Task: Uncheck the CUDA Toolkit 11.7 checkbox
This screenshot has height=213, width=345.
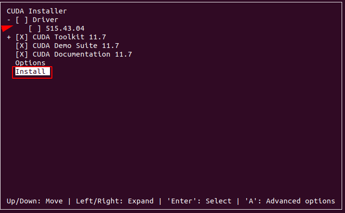Action: click(22, 37)
